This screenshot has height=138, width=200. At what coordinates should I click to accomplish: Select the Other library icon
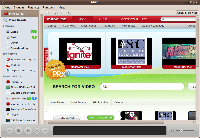[x=8, y=43]
